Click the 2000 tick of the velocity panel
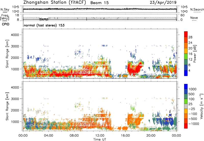The width and height of the screenshot is (204, 141). click(15, 110)
